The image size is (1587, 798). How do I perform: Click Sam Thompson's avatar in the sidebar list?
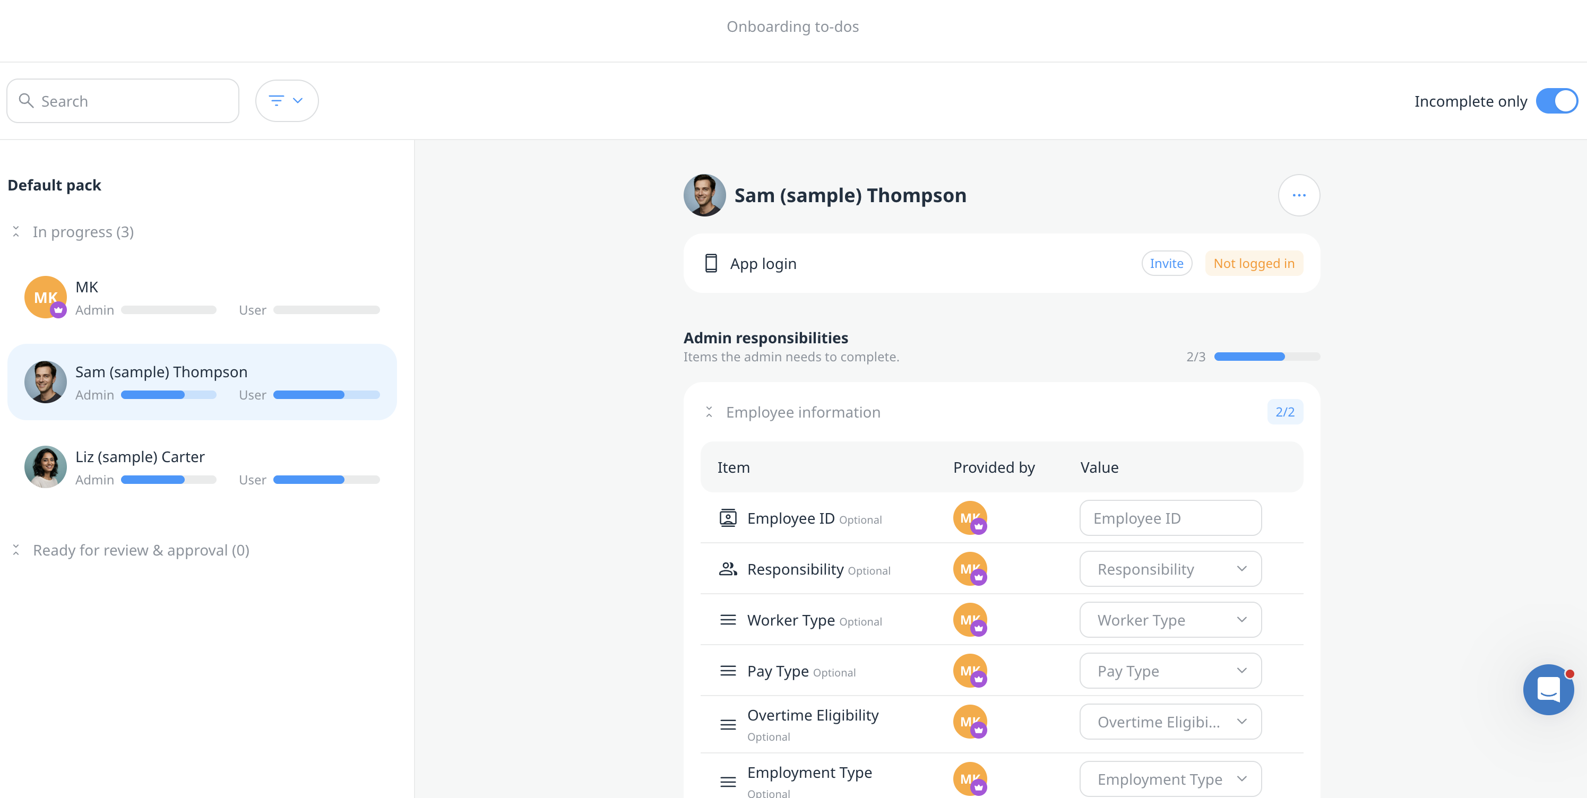tap(46, 383)
